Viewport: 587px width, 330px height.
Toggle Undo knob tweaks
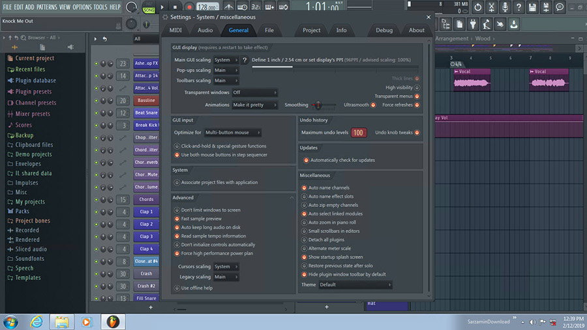pos(417,133)
